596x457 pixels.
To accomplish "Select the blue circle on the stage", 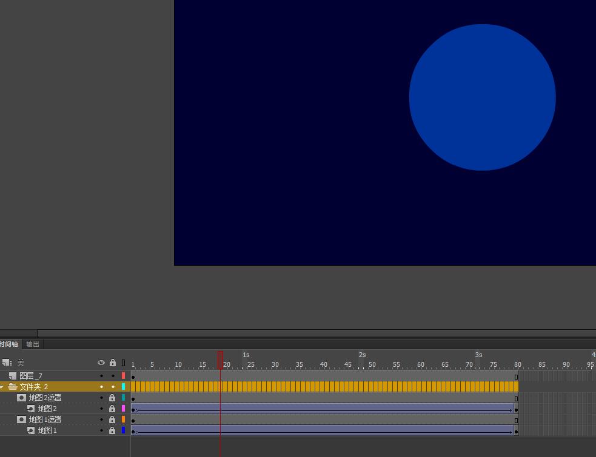I will click(483, 97).
